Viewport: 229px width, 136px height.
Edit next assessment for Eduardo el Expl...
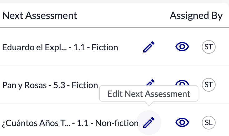point(149,47)
